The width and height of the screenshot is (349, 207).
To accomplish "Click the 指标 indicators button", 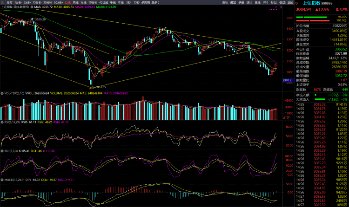I will click(x=225, y=2).
